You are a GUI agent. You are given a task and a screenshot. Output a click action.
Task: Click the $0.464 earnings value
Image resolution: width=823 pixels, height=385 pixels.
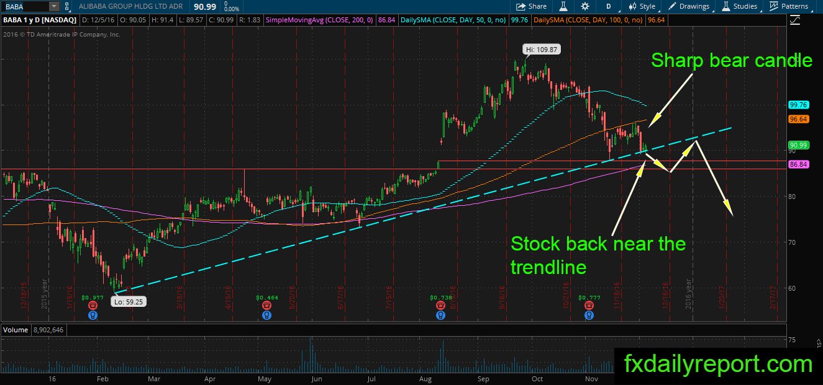tap(266, 297)
